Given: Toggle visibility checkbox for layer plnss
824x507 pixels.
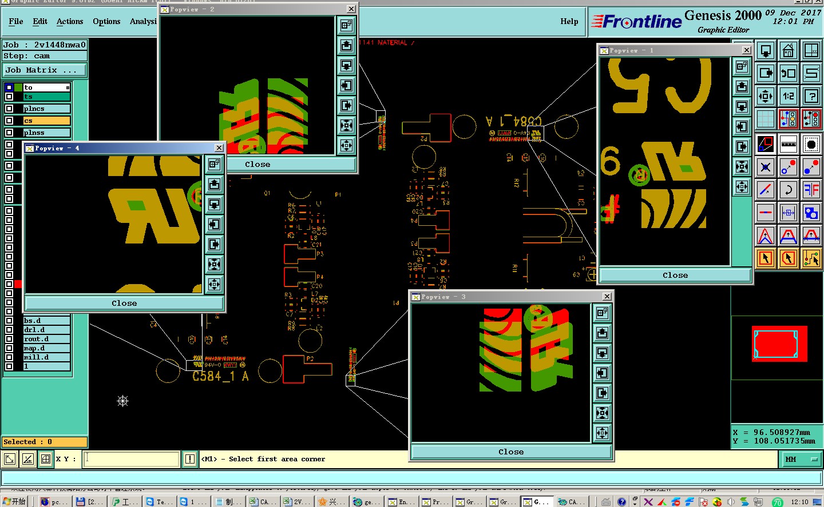Looking at the screenshot, I should [9, 133].
